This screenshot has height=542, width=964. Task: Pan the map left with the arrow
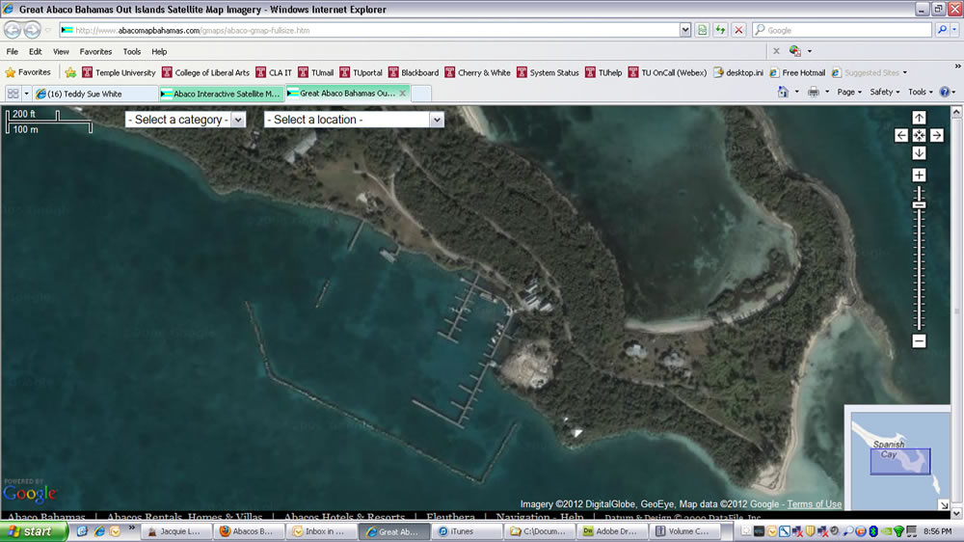[901, 136]
